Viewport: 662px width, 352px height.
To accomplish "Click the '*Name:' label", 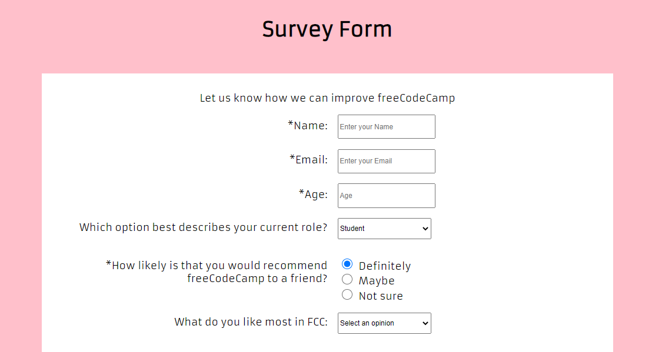I will point(308,125).
